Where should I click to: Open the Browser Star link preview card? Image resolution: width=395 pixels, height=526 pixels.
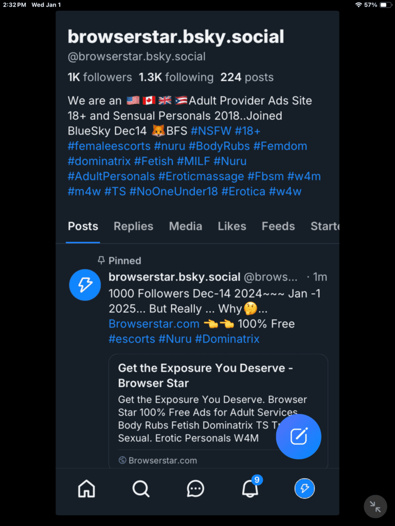(x=218, y=406)
